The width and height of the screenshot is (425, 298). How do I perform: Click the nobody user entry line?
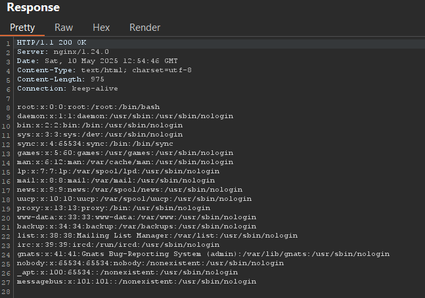coord(150,263)
